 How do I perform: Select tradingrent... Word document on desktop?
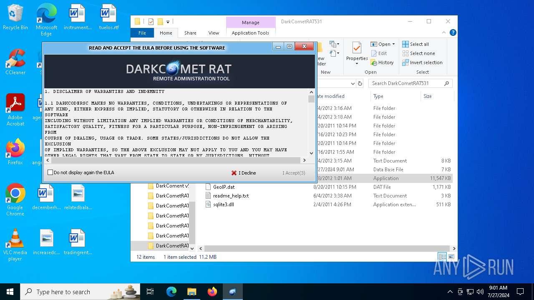click(x=78, y=242)
